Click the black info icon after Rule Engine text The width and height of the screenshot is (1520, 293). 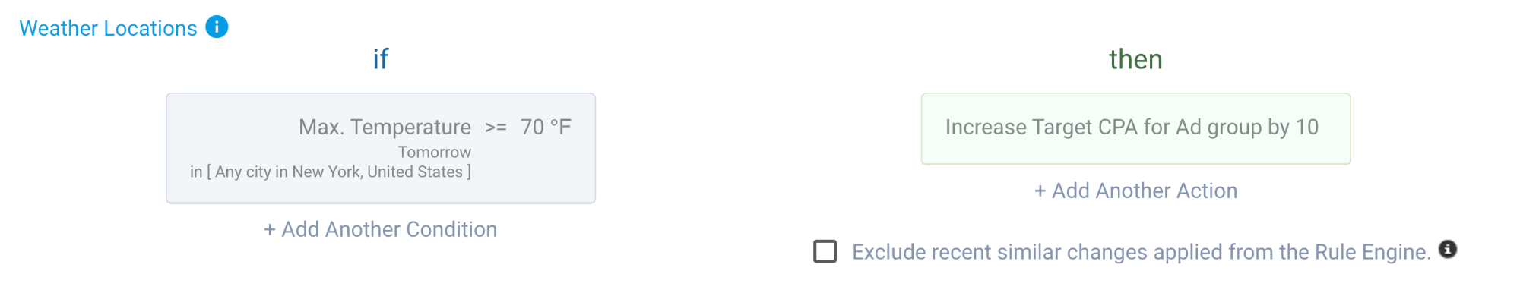click(x=1448, y=249)
